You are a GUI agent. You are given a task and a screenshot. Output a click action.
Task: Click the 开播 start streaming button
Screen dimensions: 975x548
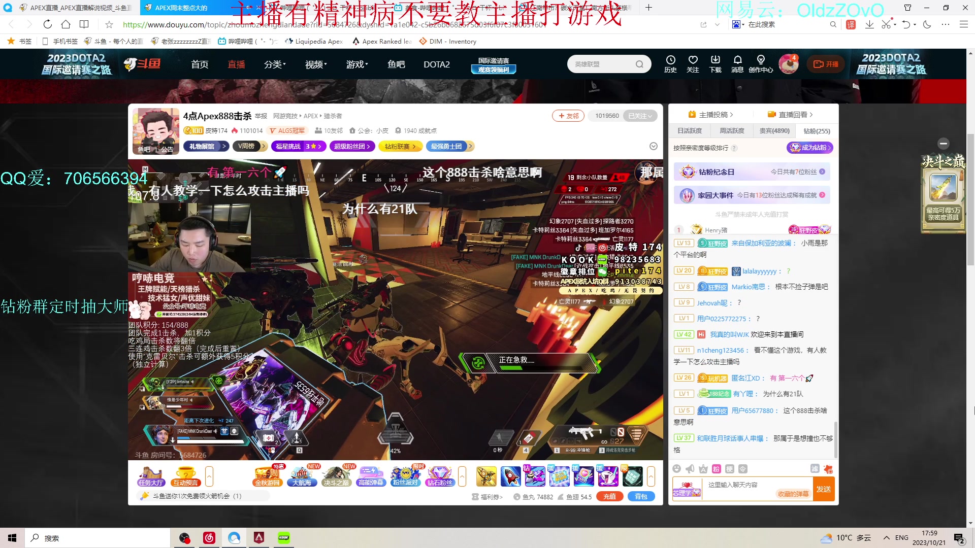[826, 64]
